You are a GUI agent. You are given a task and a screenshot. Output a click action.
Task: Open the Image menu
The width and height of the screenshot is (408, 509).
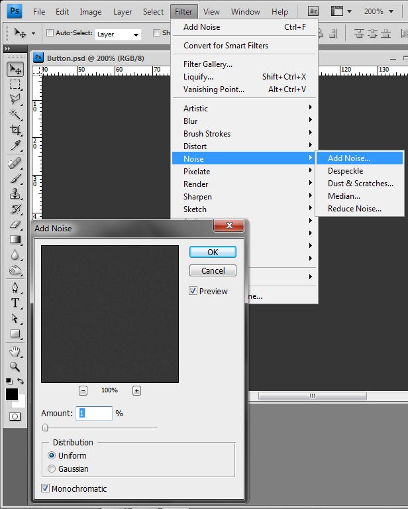(91, 12)
